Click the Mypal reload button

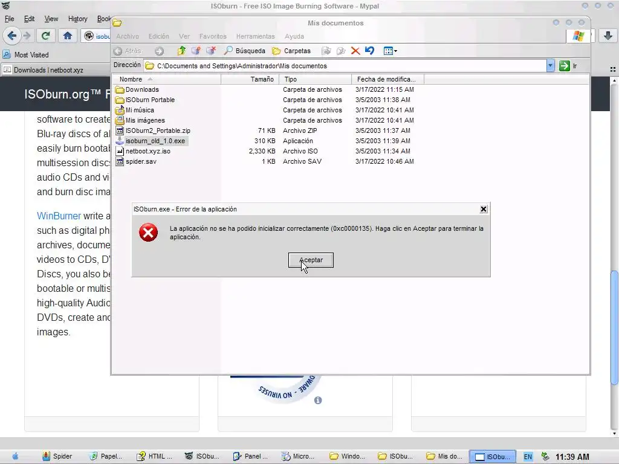[45, 36]
